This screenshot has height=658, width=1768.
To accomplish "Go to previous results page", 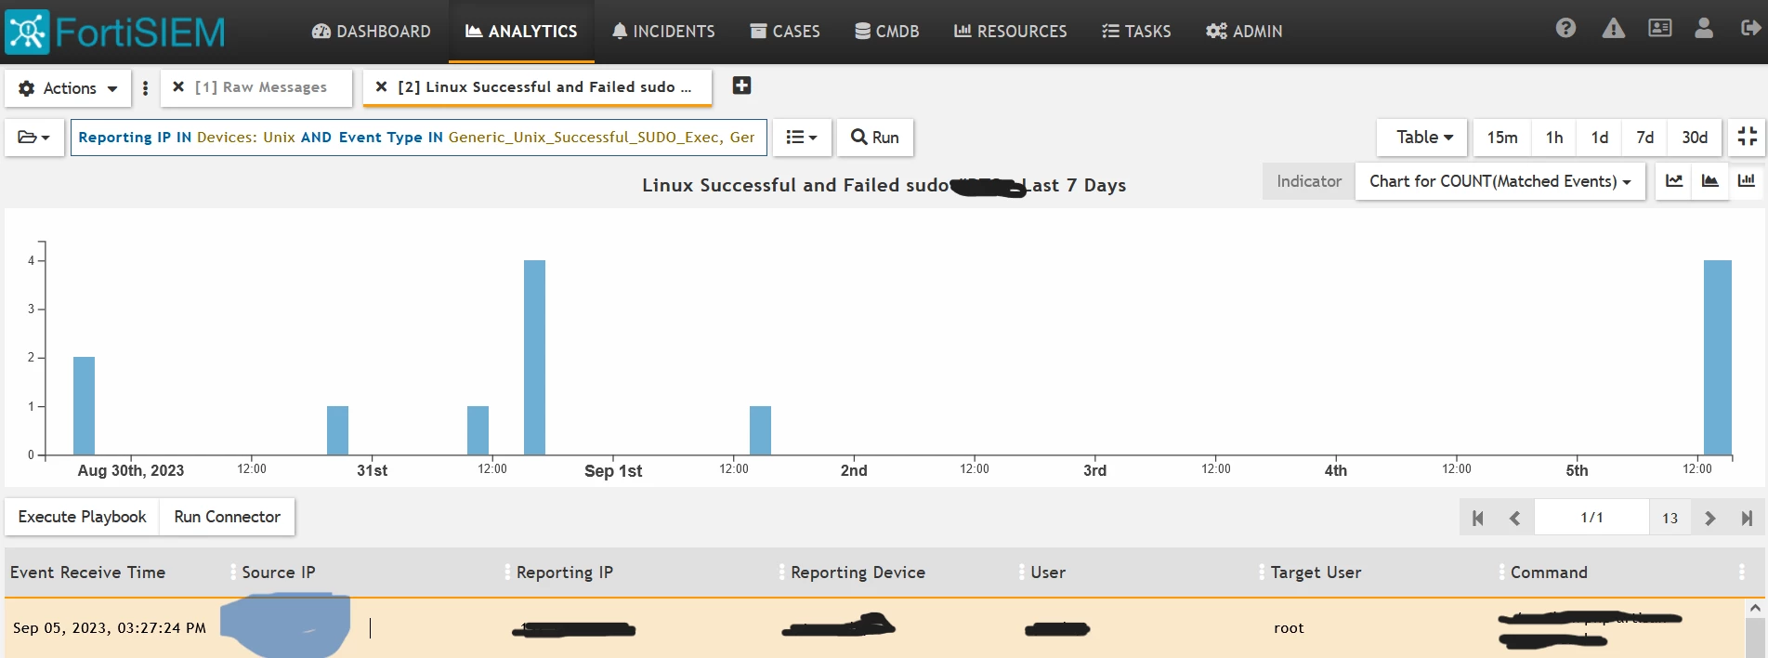I will coord(1515,518).
